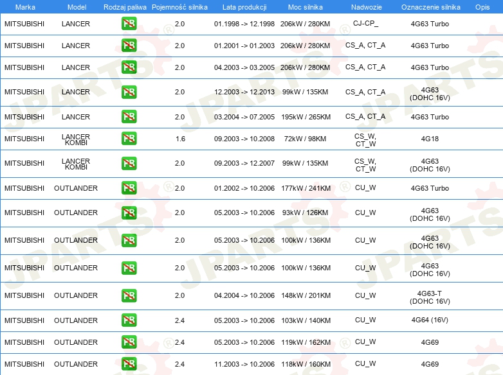This screenshot has width=503, height=375.
Task: Click the fuel icon for the Outlander 148kW / 201KM
Action: (x=129, y=295)
